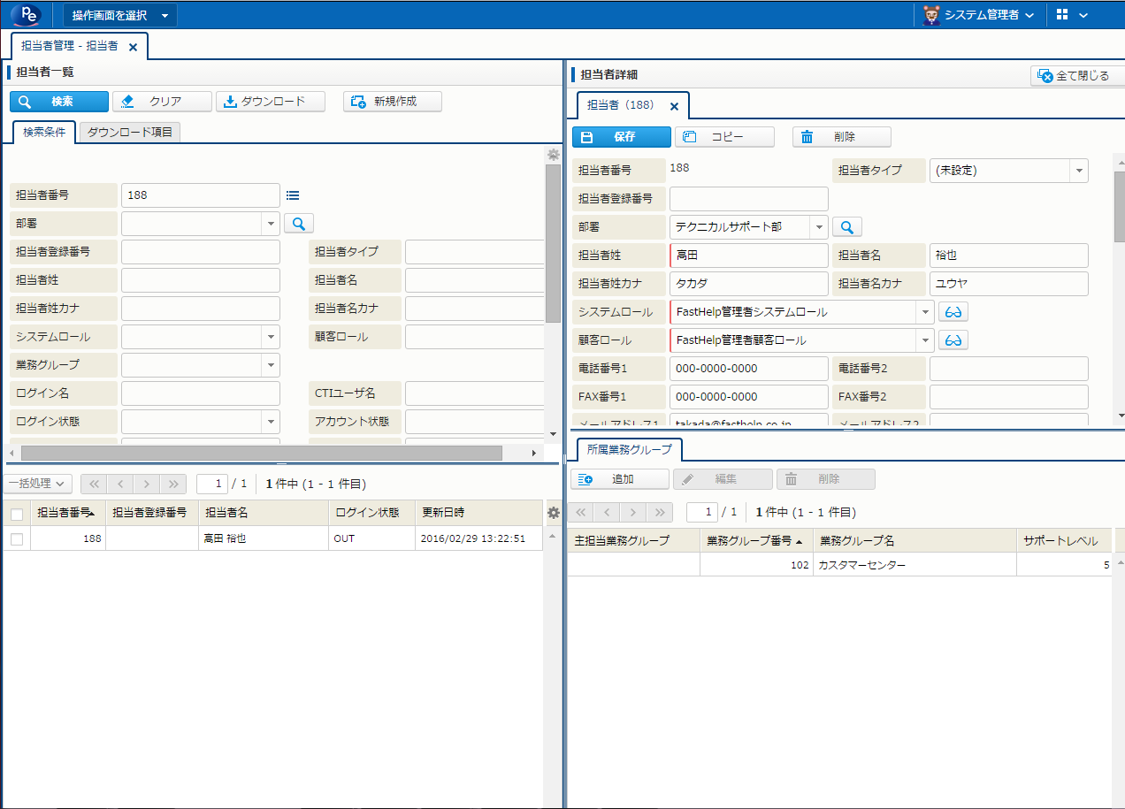Open gear icon at top of search conditions
The height and width of the screenshot is (809, 1125).
click(554, 155)
